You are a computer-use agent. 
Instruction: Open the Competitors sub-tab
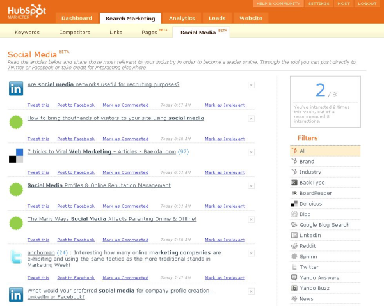tap(74, 32)
